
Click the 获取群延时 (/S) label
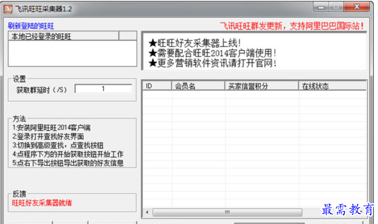point(42,90)
